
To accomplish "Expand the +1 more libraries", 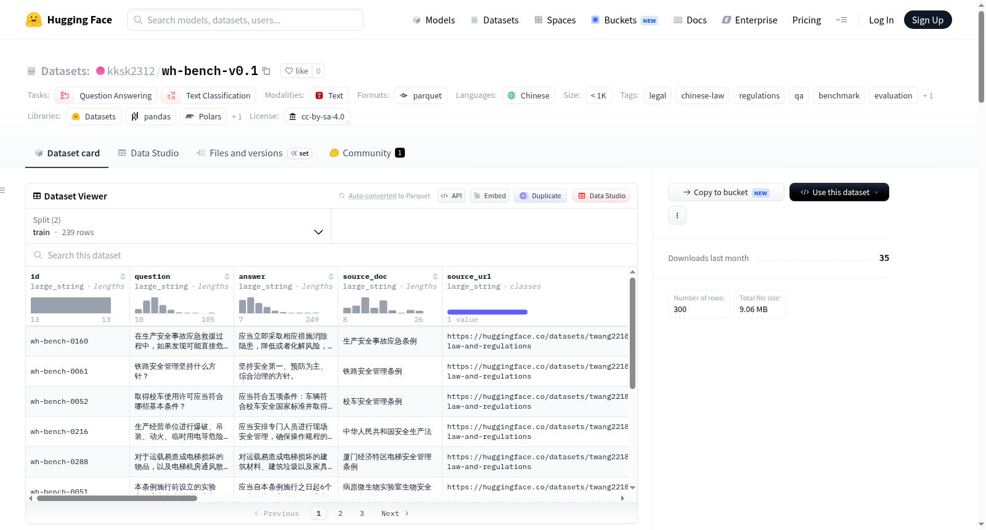I will [x=237, y=116].
